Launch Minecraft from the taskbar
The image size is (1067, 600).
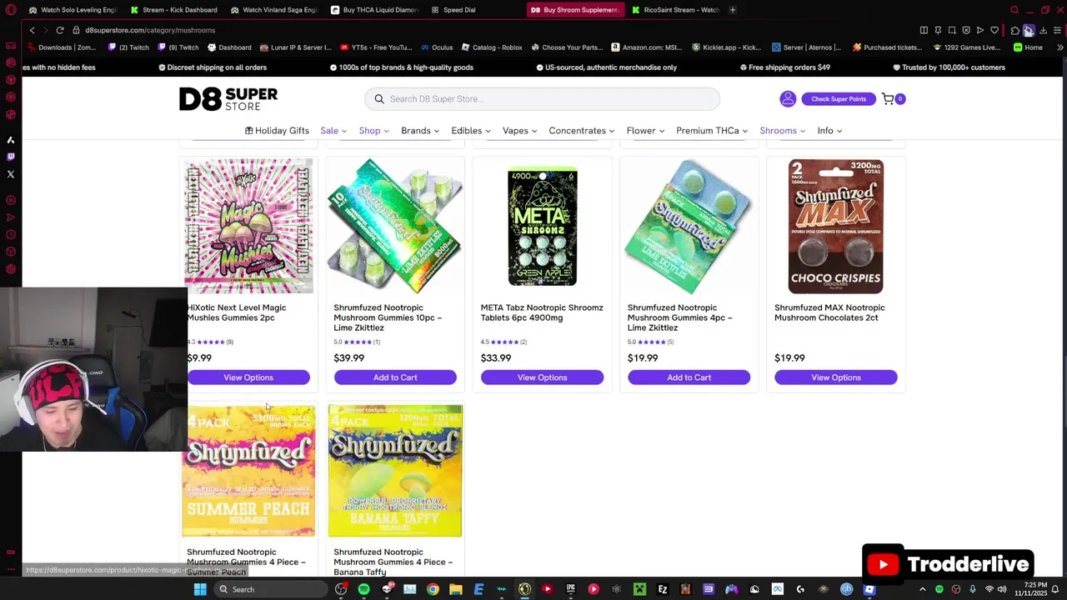tap(639, 589)
